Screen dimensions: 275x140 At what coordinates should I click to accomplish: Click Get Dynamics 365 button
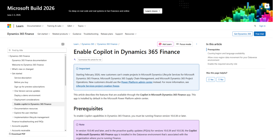(x=243, y=34)
